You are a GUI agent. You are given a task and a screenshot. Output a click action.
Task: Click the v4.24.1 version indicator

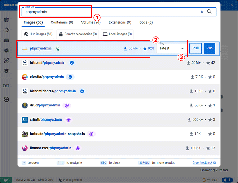click(x=210, y=180)
